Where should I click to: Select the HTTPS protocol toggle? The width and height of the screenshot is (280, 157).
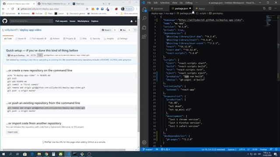tap(33, 55)
